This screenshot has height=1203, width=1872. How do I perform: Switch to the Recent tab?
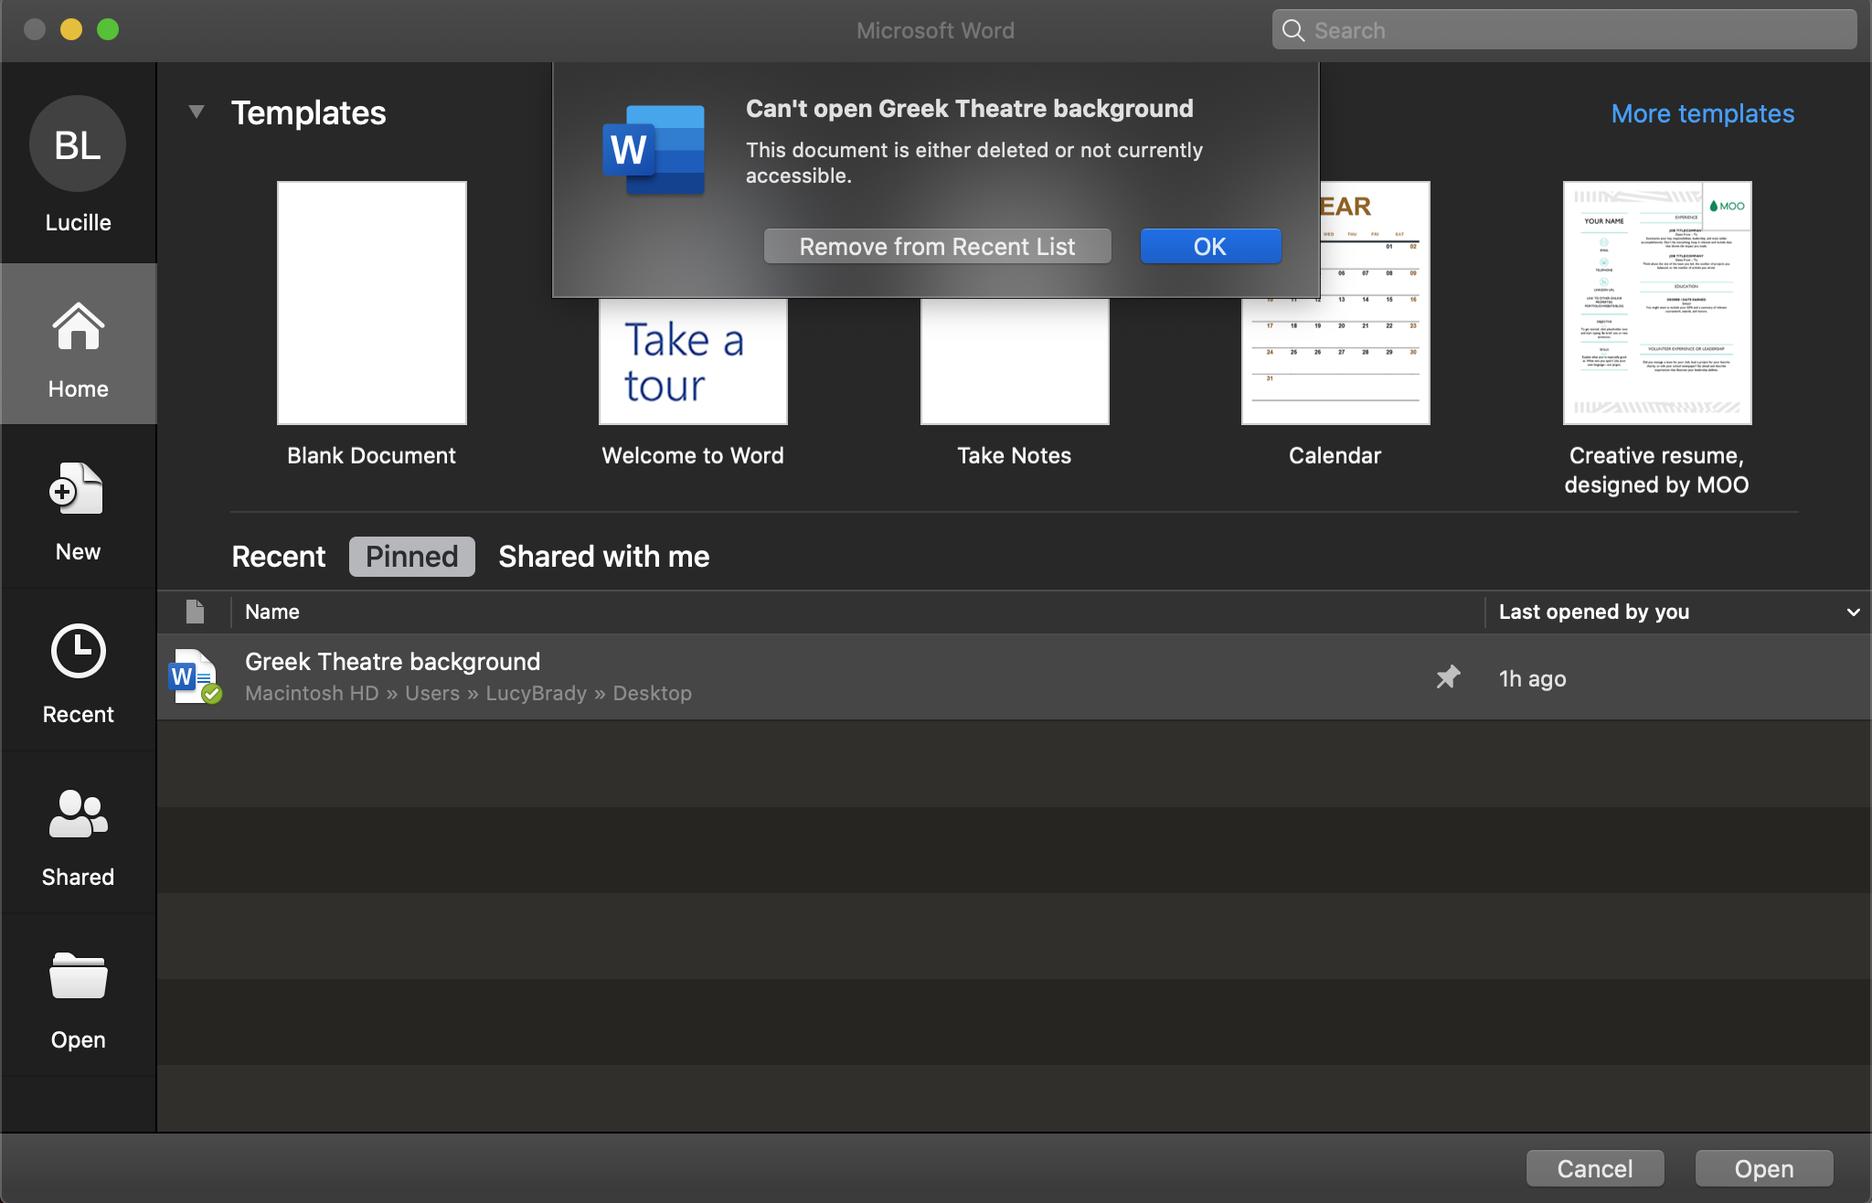click(279, 557)
